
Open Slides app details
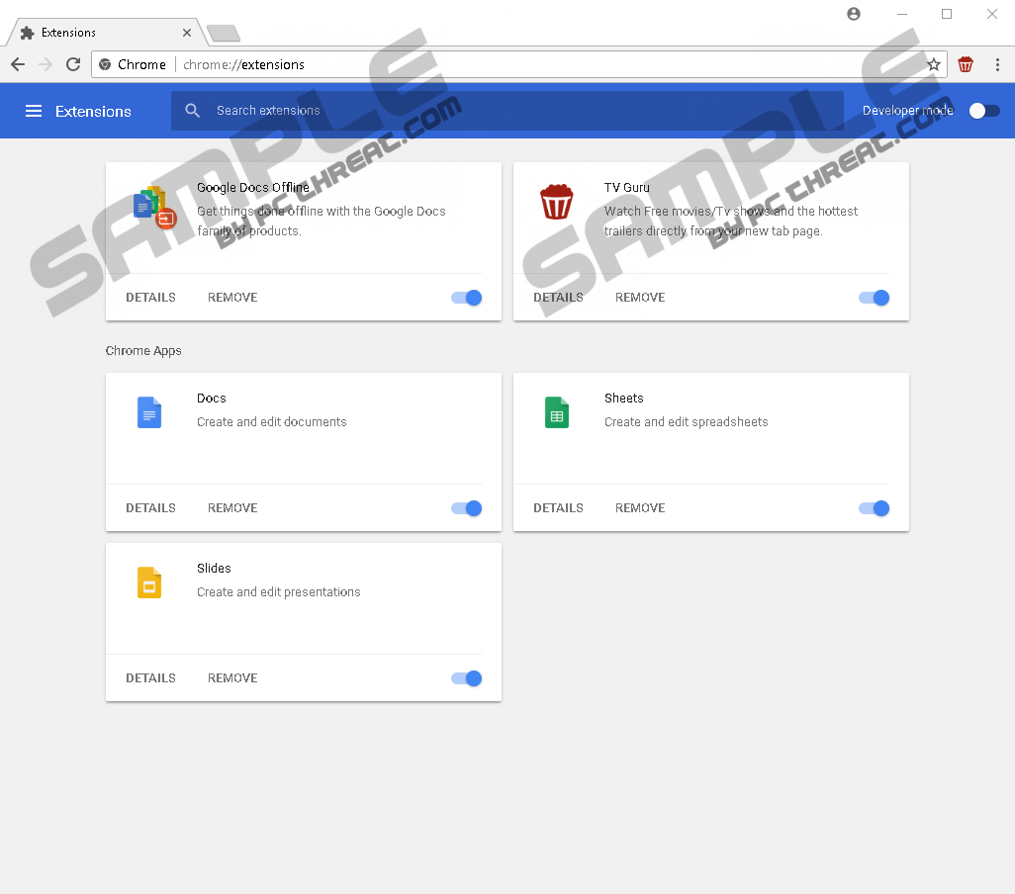(x=150, y=678)
